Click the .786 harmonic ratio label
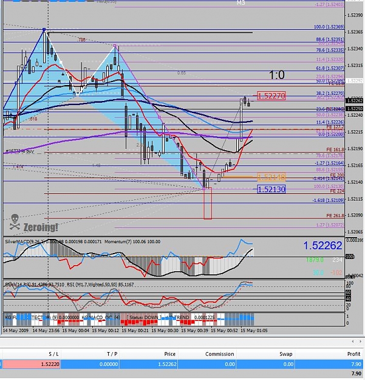 pos(81,40)
